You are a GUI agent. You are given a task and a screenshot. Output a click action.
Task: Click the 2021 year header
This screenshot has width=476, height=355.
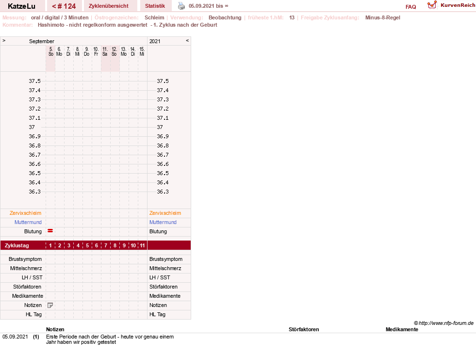click(155, 41)
